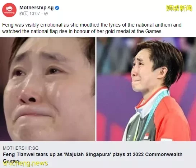Viewport: 196px width, 168px height.
Task: Click the post caption about Feng
Action: click(x=92, y=28)
